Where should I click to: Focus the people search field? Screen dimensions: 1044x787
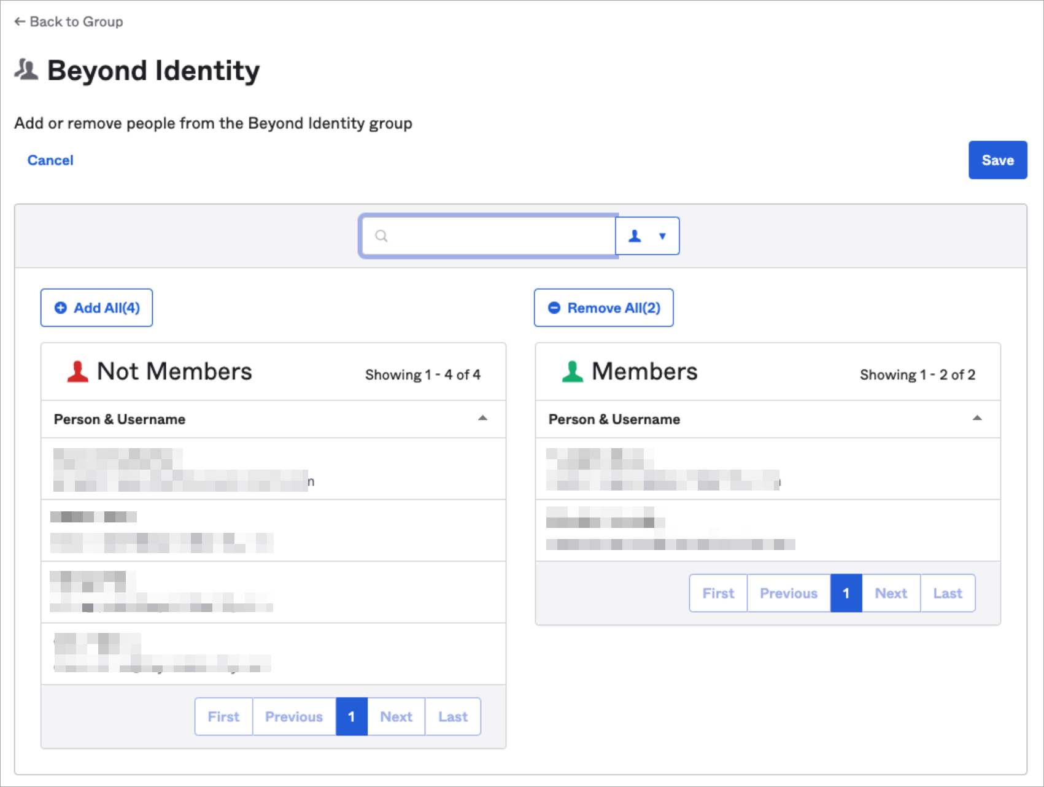[489, 236]
